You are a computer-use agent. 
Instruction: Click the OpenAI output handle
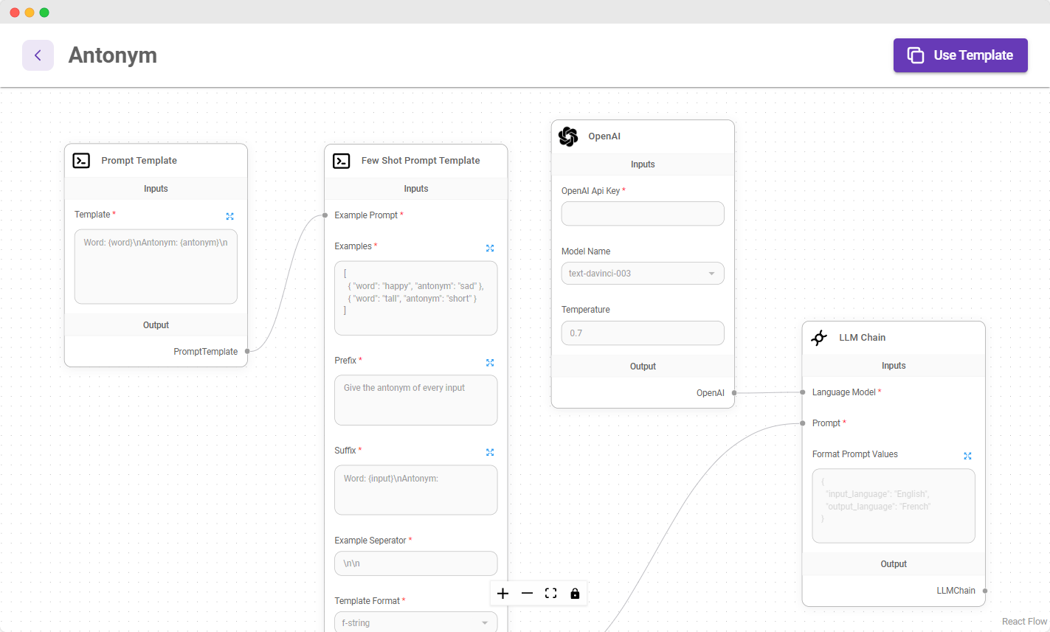tap(734, 393)
